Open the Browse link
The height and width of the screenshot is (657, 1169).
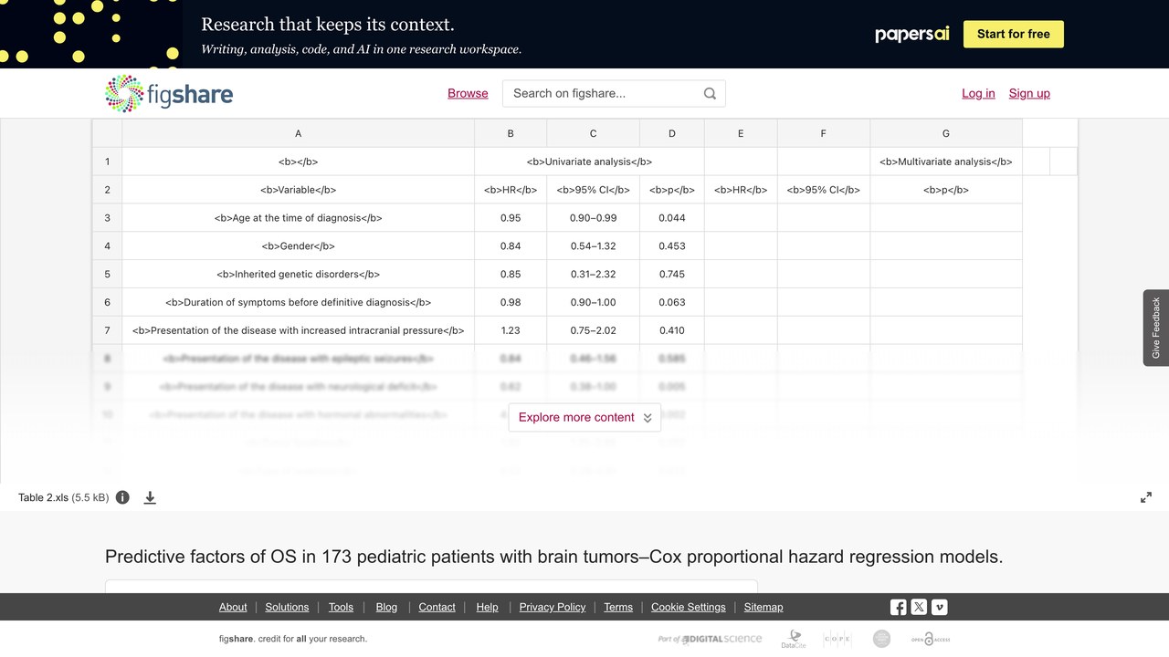tap(468, 93)
